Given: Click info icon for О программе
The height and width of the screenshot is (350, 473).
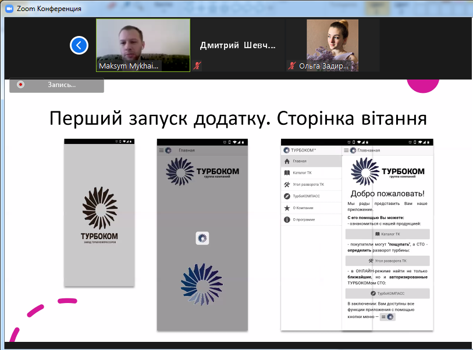Looking at the screenshot, I should tap(287, 219).
